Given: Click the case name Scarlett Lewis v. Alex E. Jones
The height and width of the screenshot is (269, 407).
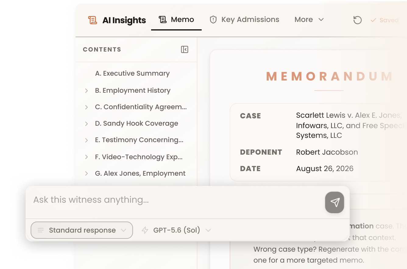Looking at the screenshot, I should coord(349,115).
